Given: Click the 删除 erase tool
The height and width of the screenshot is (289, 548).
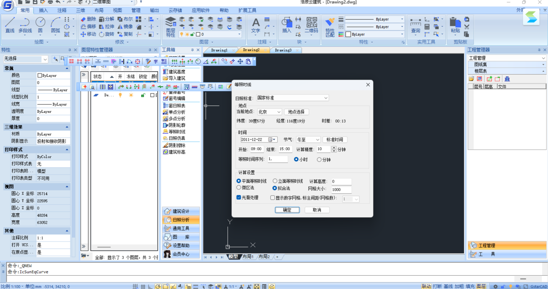Looking at the screenshot, I should coord(88,19).
